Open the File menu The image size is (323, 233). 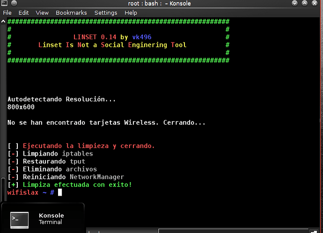(7, 13)
